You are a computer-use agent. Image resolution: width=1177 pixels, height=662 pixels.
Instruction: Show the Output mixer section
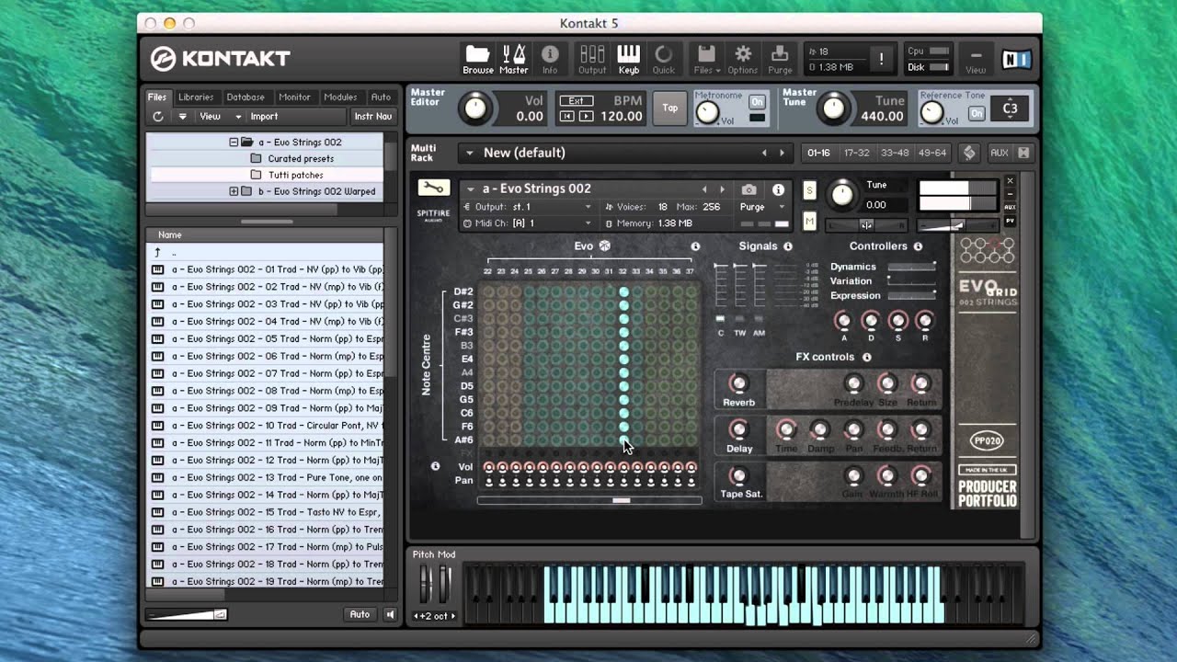coord(592,59)
